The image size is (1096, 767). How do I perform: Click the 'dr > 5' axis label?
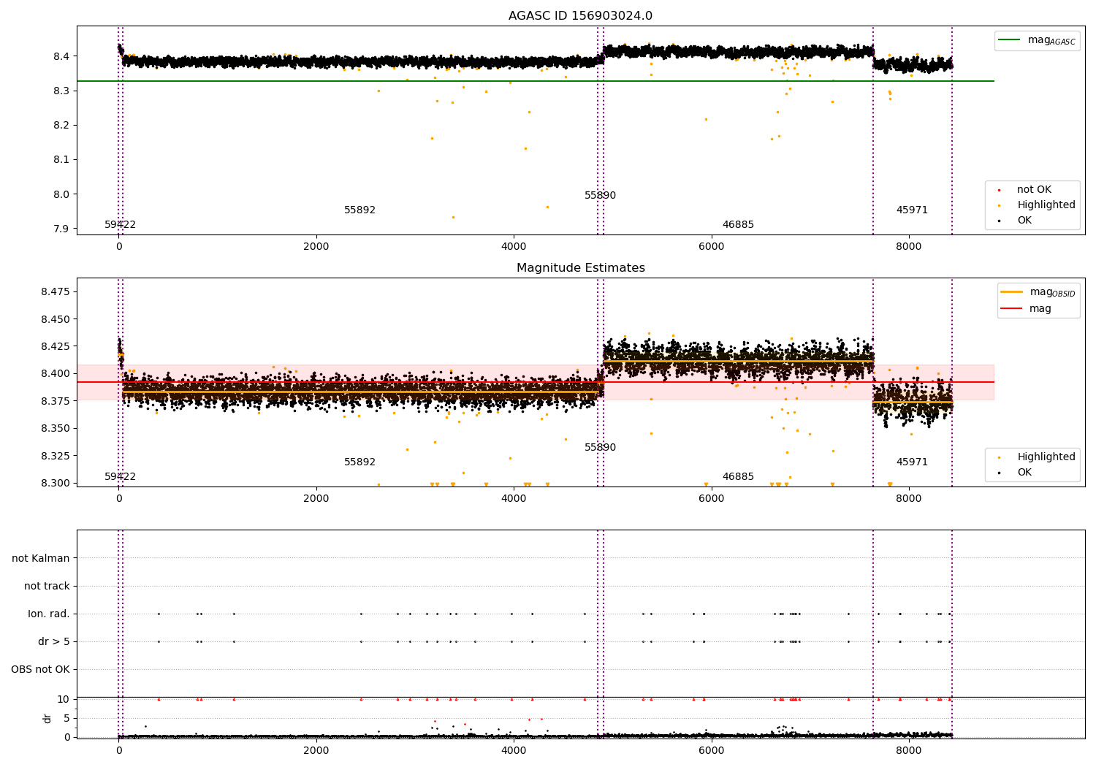click(x=54, y=641)
